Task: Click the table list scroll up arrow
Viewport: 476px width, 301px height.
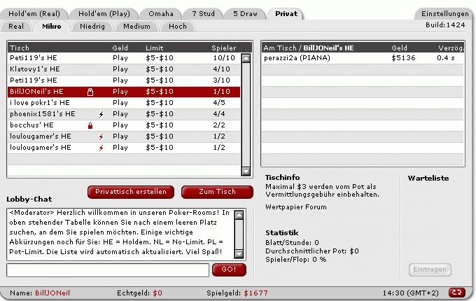Action: pos(246,58)
